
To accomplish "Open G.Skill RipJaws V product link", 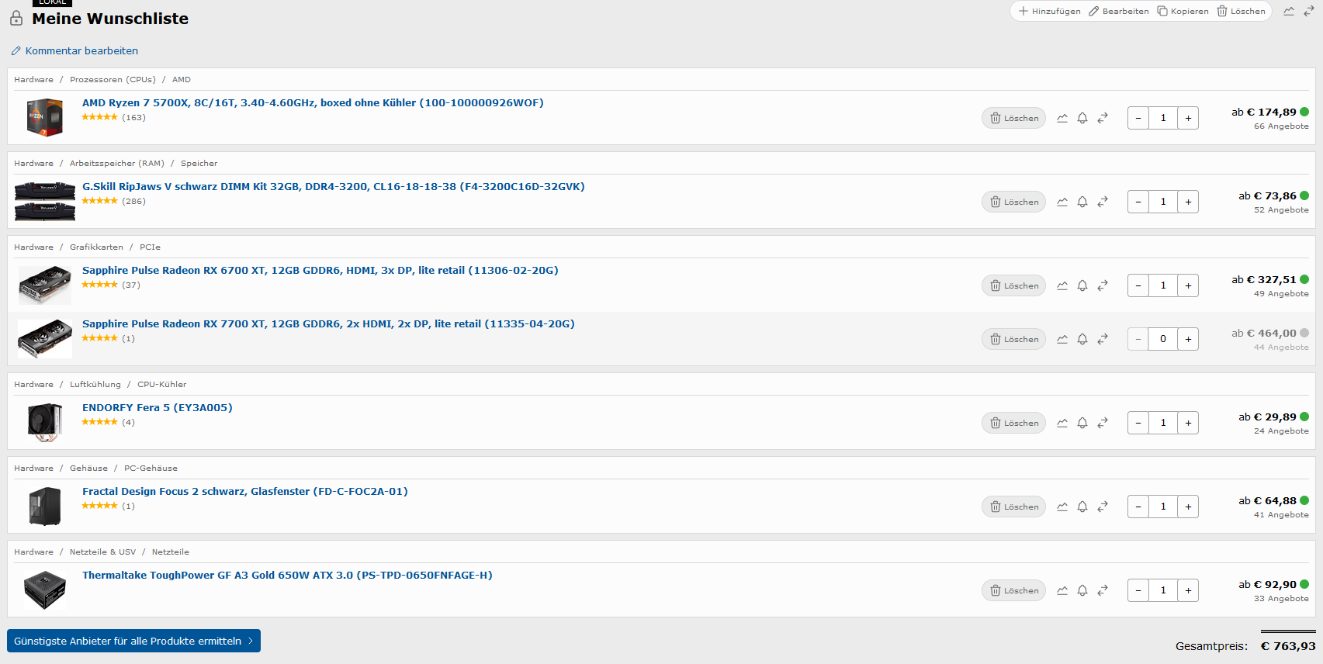I will coord(334,186).
